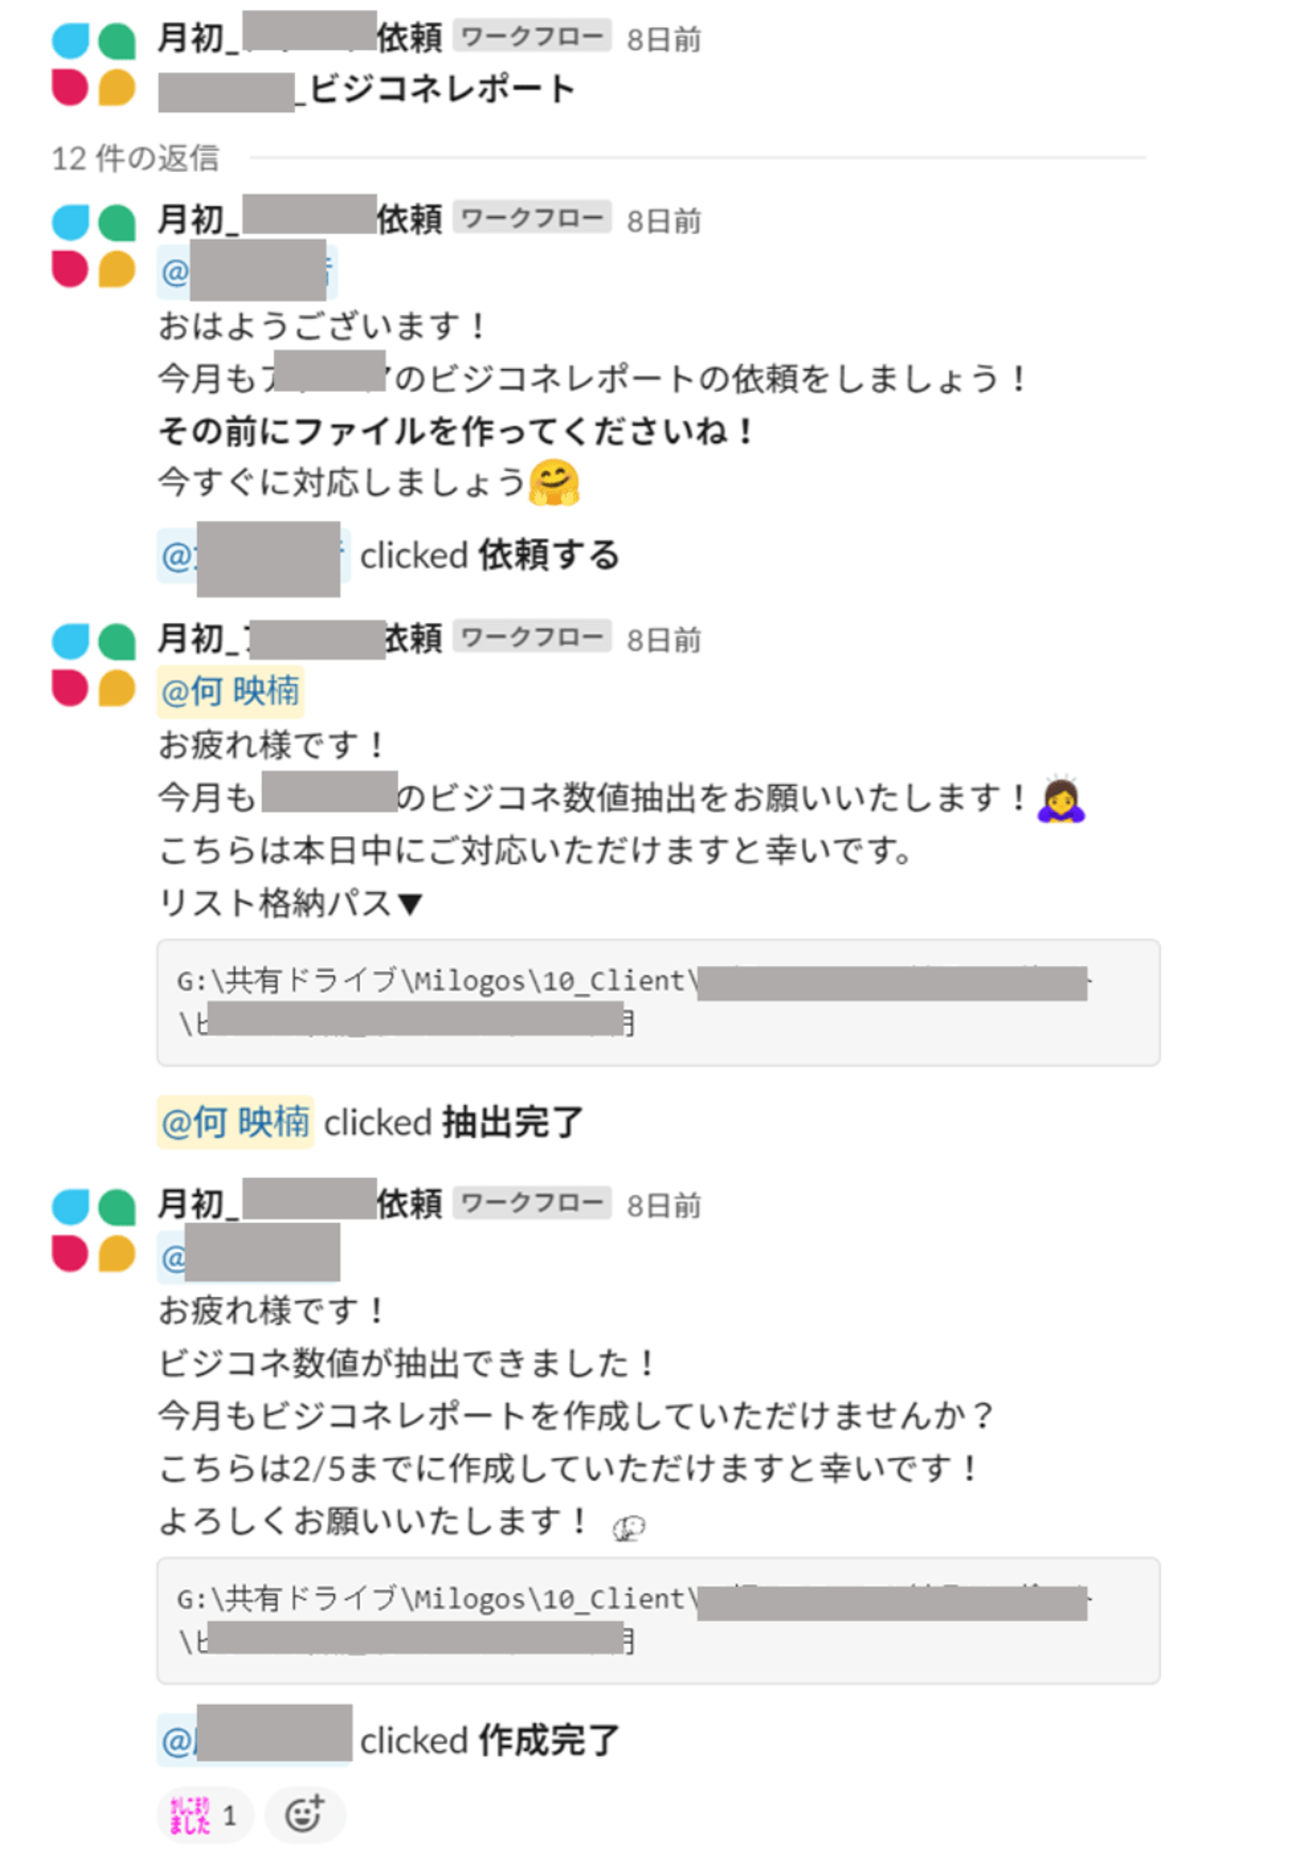Click the workflow avatar beside the おはようございます message

tap(93, 245)
